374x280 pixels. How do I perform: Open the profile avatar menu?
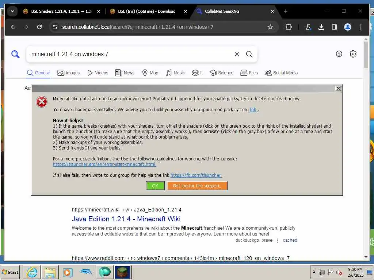[x=348, y=27]
